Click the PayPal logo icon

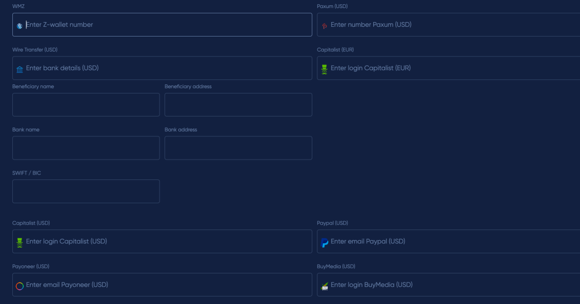[x=324, y=242]
